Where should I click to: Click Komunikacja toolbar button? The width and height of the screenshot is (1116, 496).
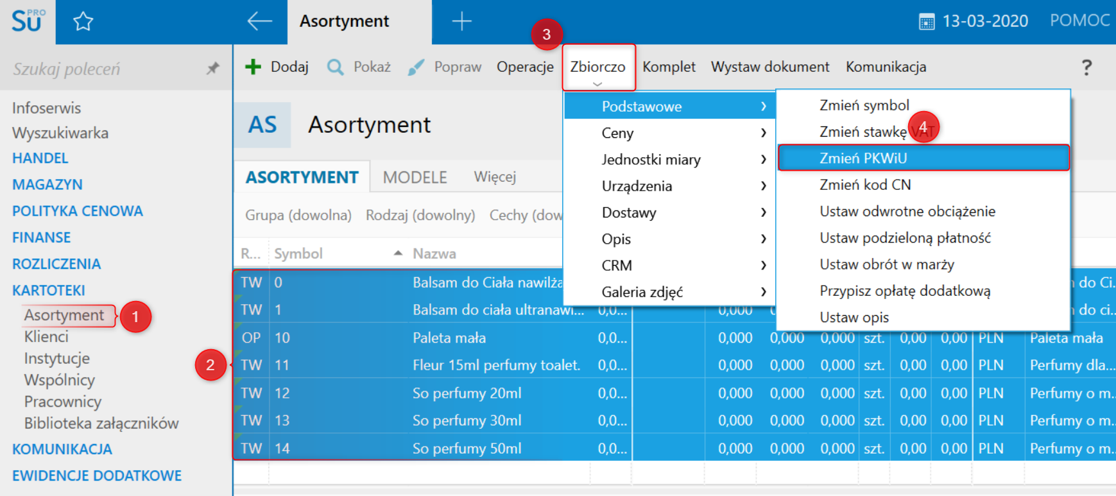[x=886, y=67]
